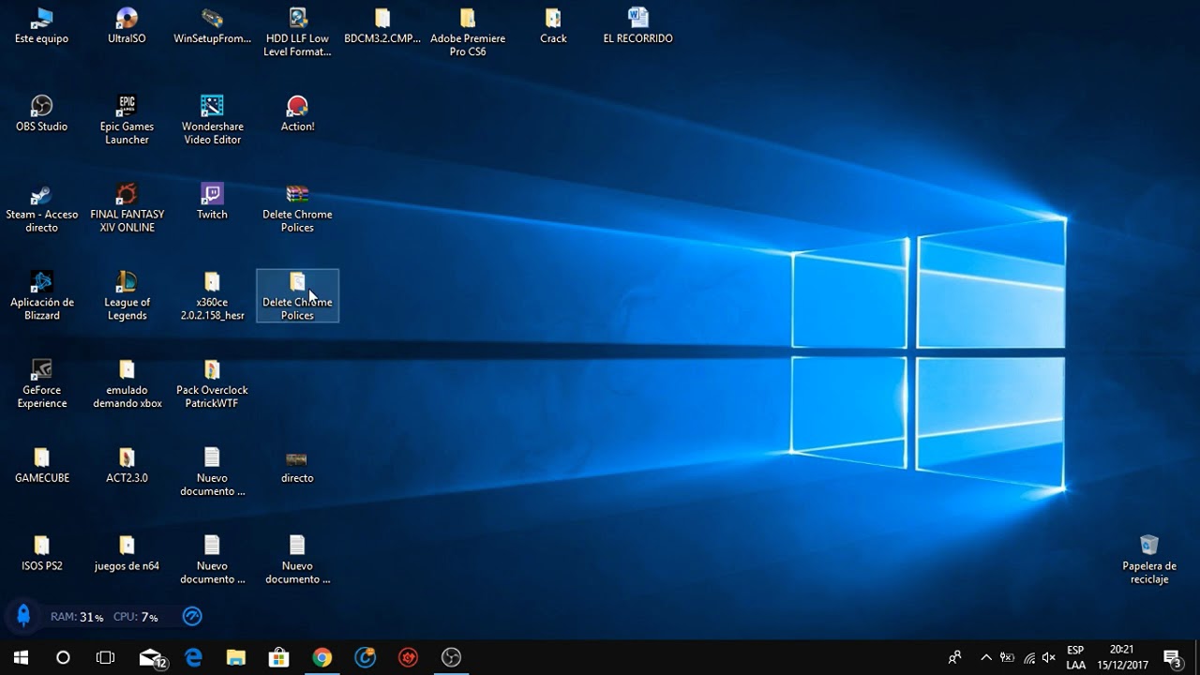Open the Epic Games Launcher shortcut
Viewport: 1200px width, 675px height.
point(127,120)
